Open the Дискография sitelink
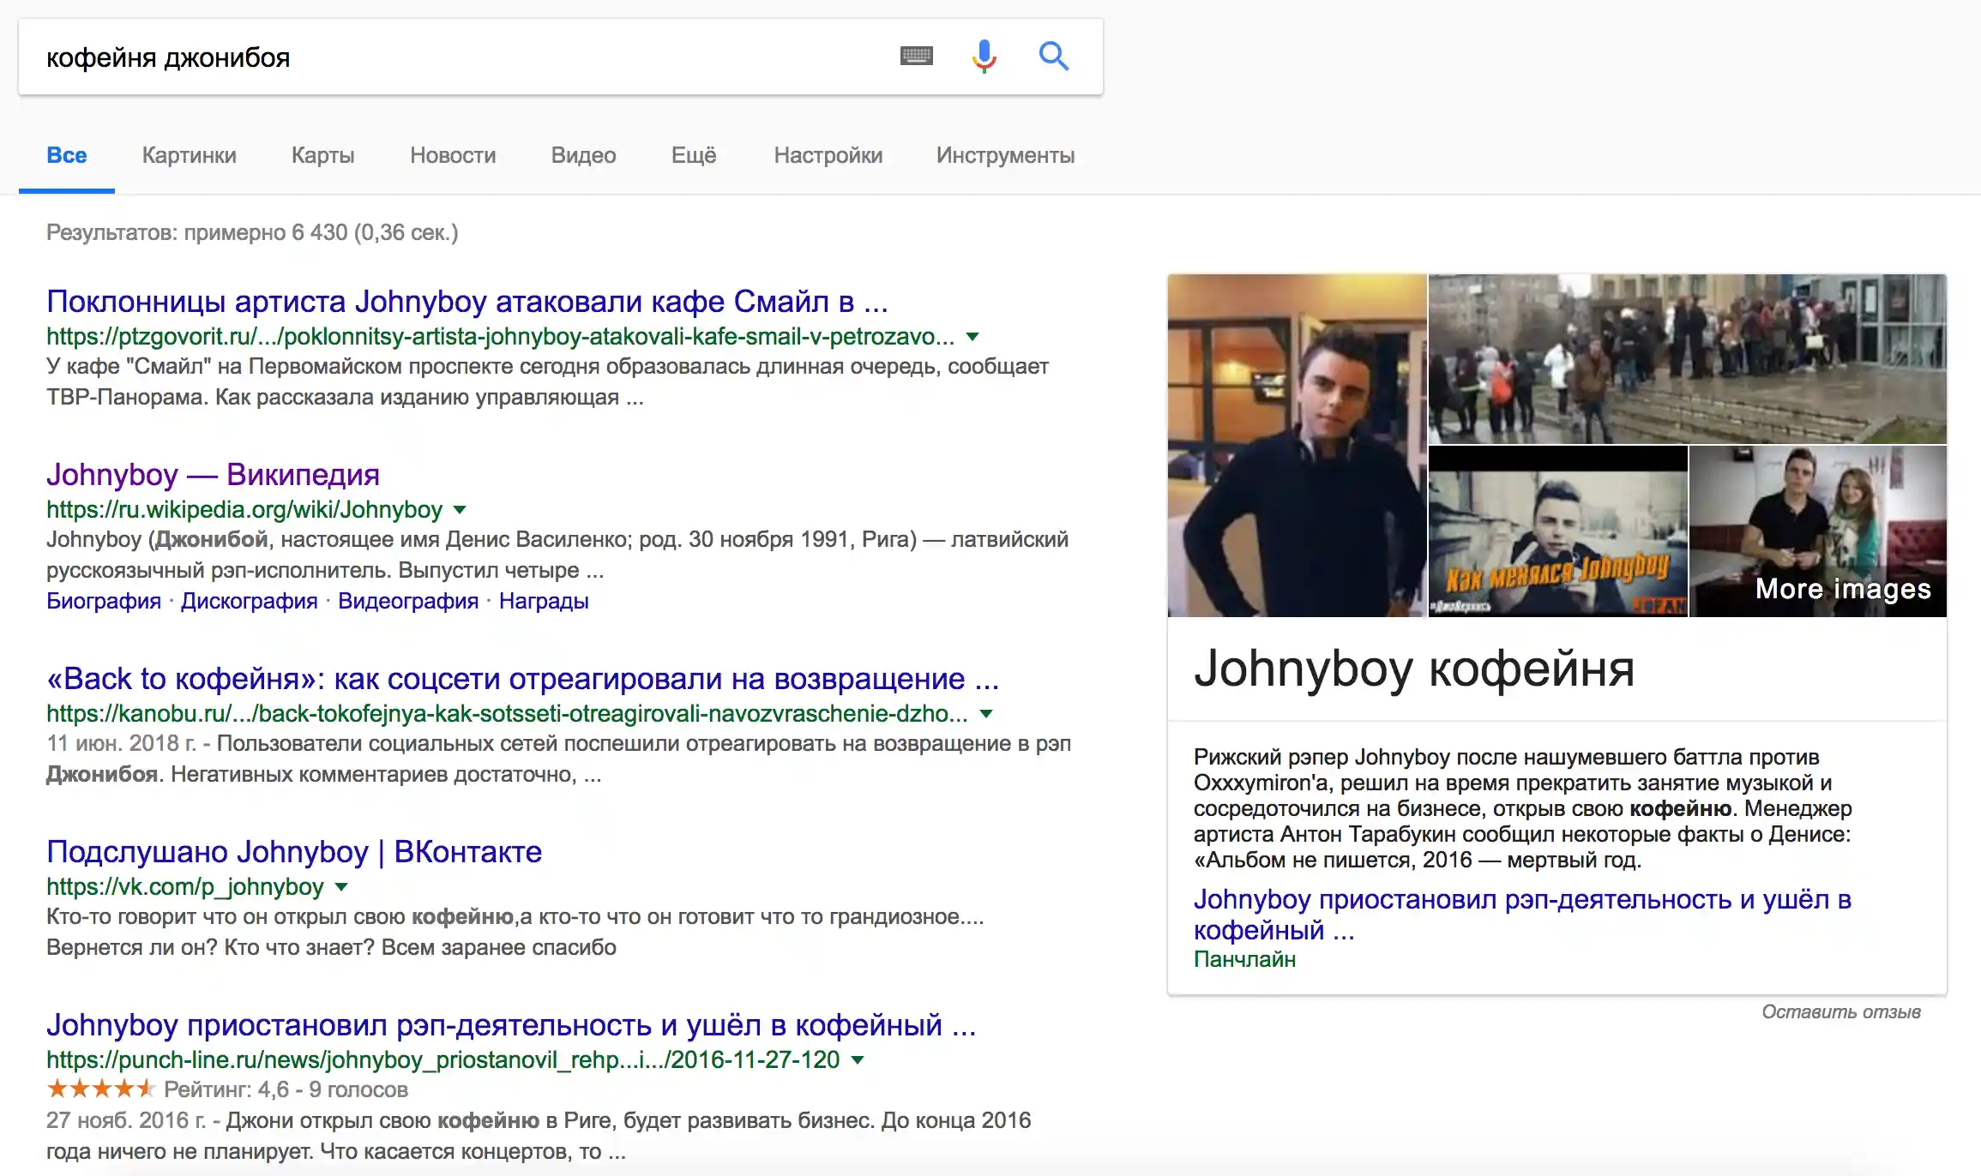 tap(249, 602)
